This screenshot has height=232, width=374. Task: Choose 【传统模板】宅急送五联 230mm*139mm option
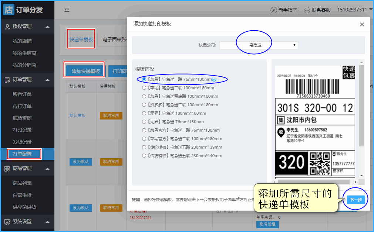(x=144, y=147)
